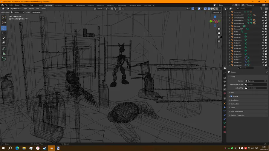
Task: Toggle X-ray mode in viewport header
Action: coord(205,9)
